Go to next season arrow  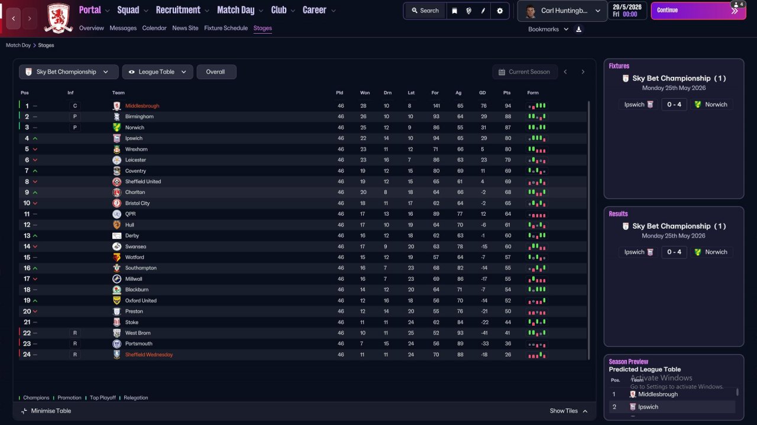click(x=583, y=72)
